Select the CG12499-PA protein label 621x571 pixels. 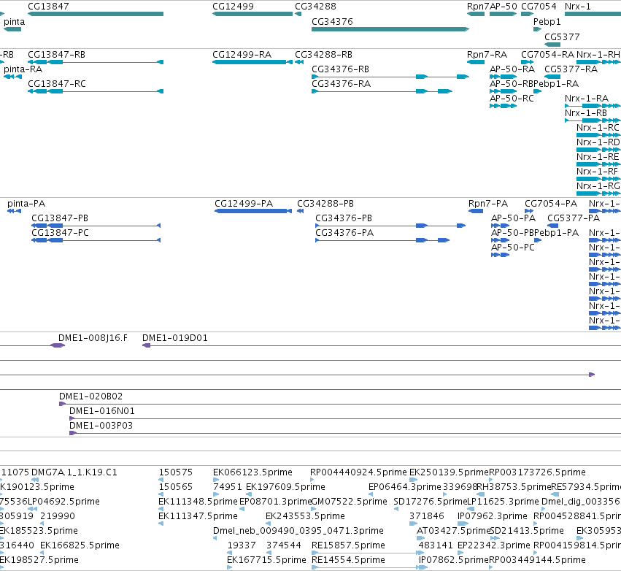pyautogui.click(x=244, y=204)
